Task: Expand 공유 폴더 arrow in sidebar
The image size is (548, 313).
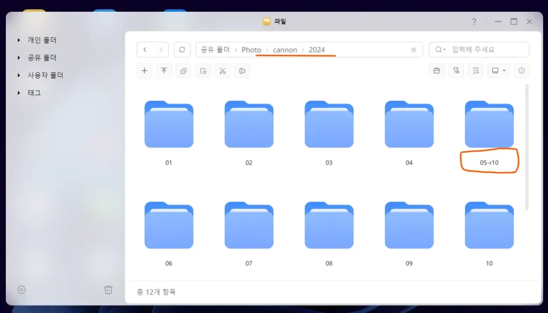Action: (x=19, y=58)
